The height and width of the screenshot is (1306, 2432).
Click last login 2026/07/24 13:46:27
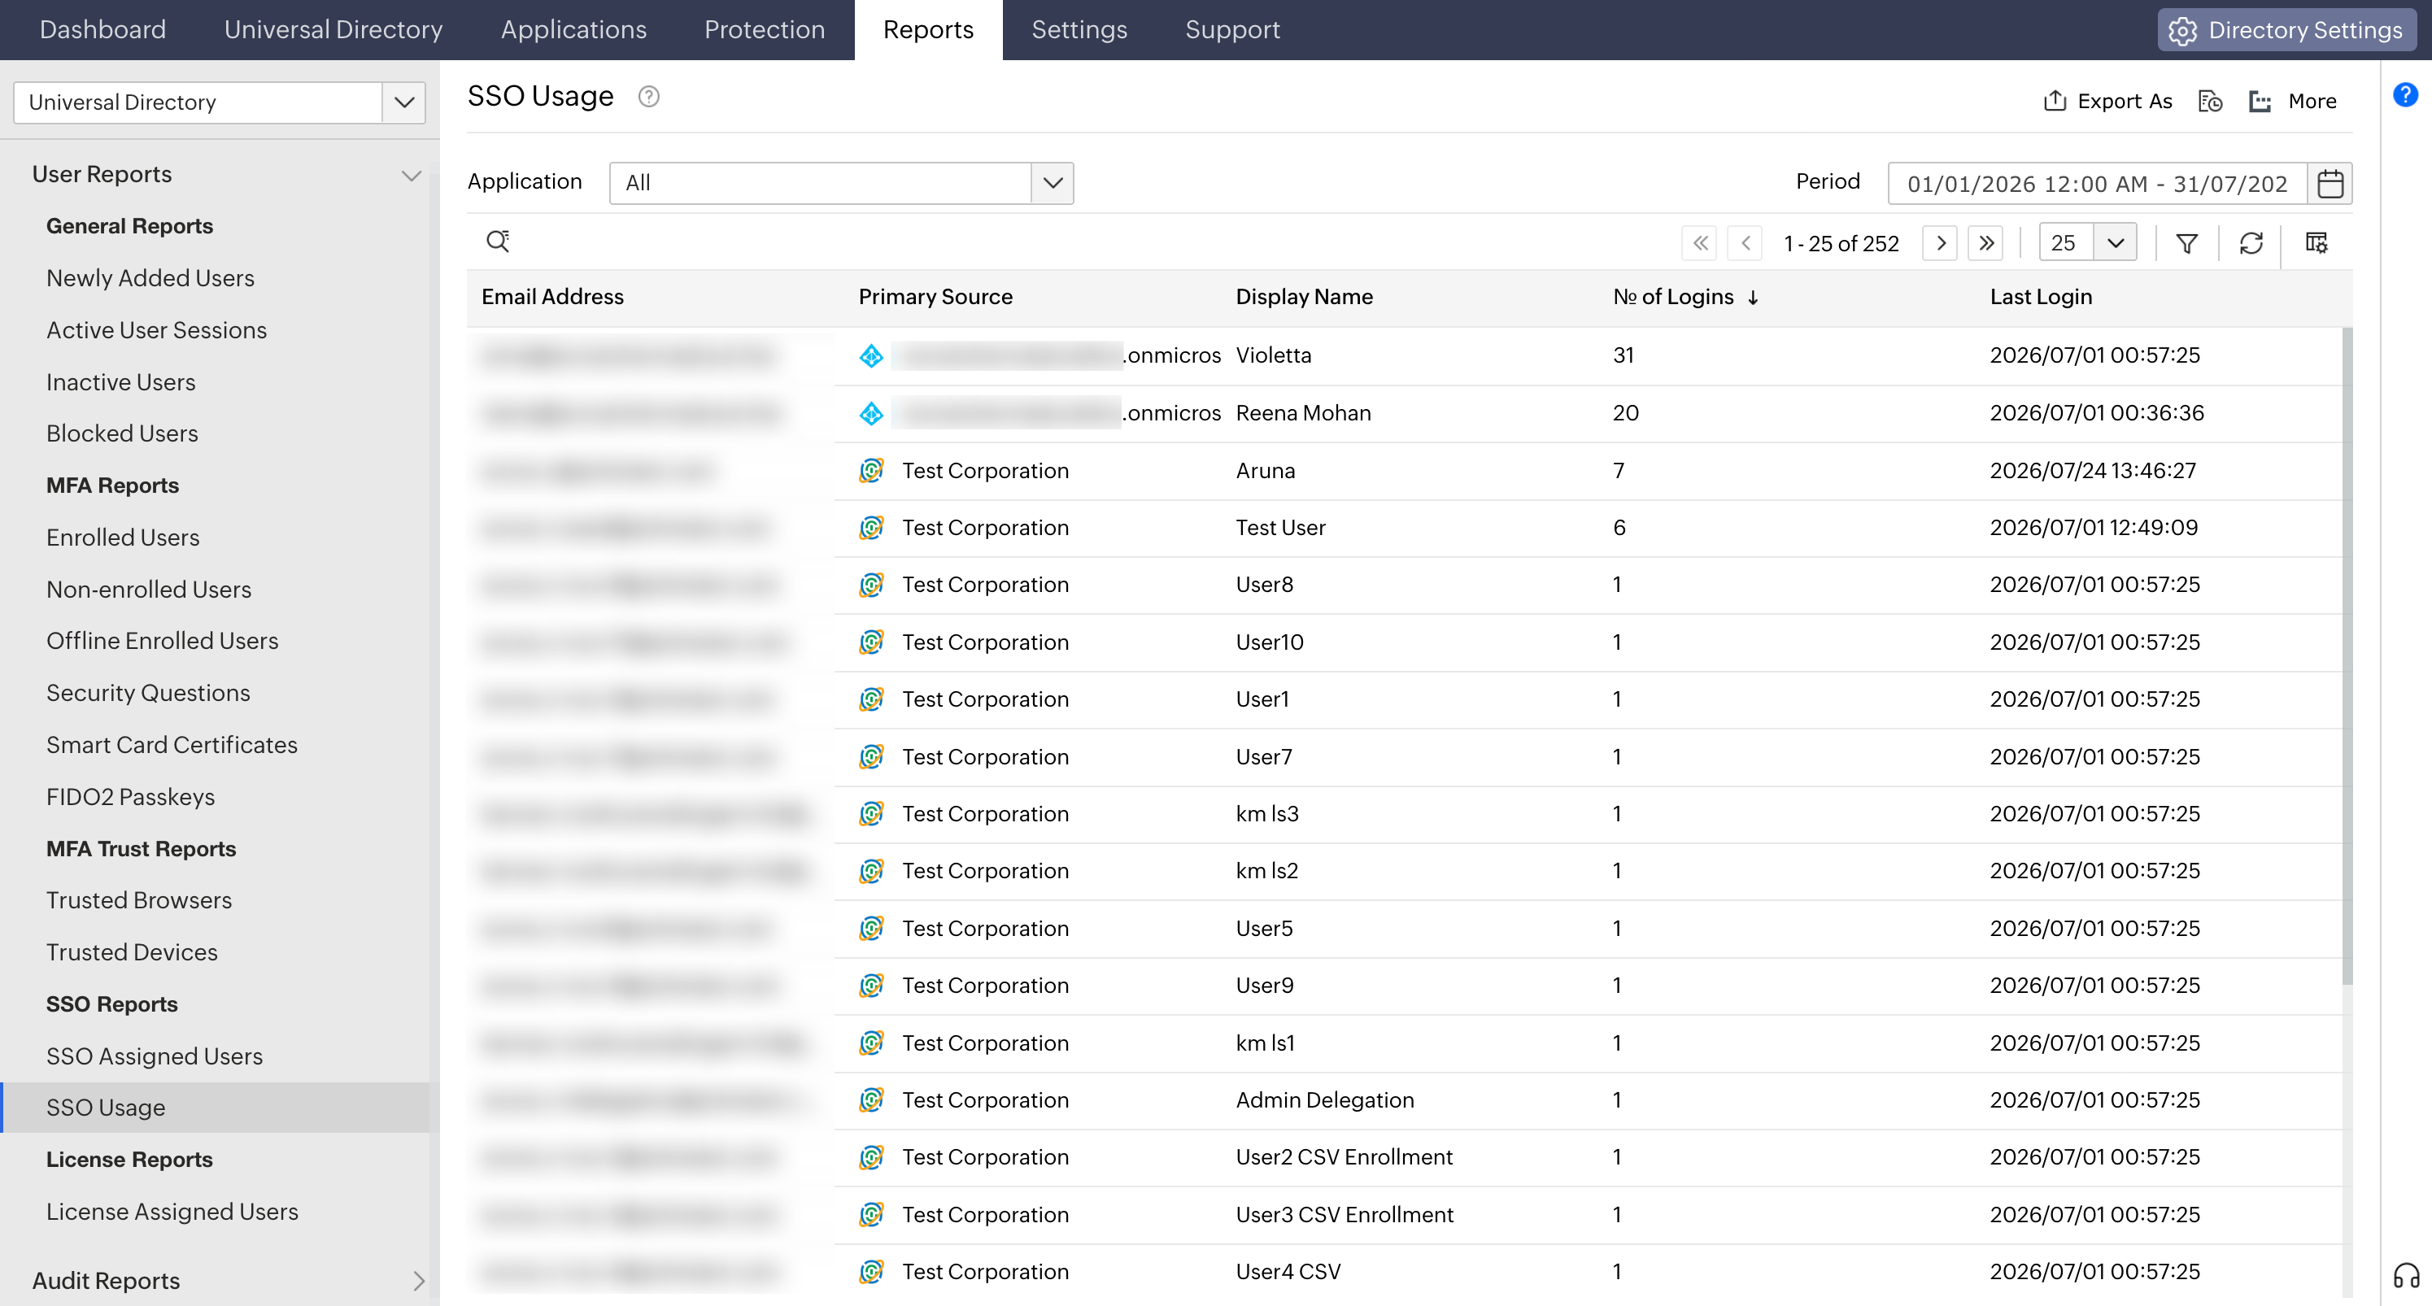tap(2092, 470)
